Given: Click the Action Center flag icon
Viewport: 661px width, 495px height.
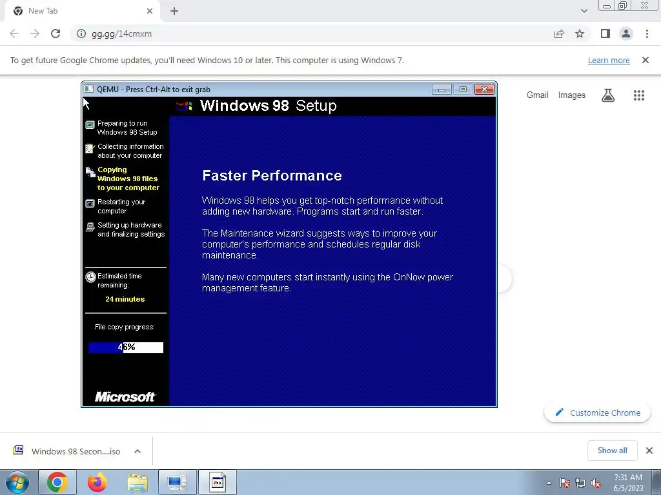Looking at the screenshot, I should pyautogui.click(x=565, y=483).
